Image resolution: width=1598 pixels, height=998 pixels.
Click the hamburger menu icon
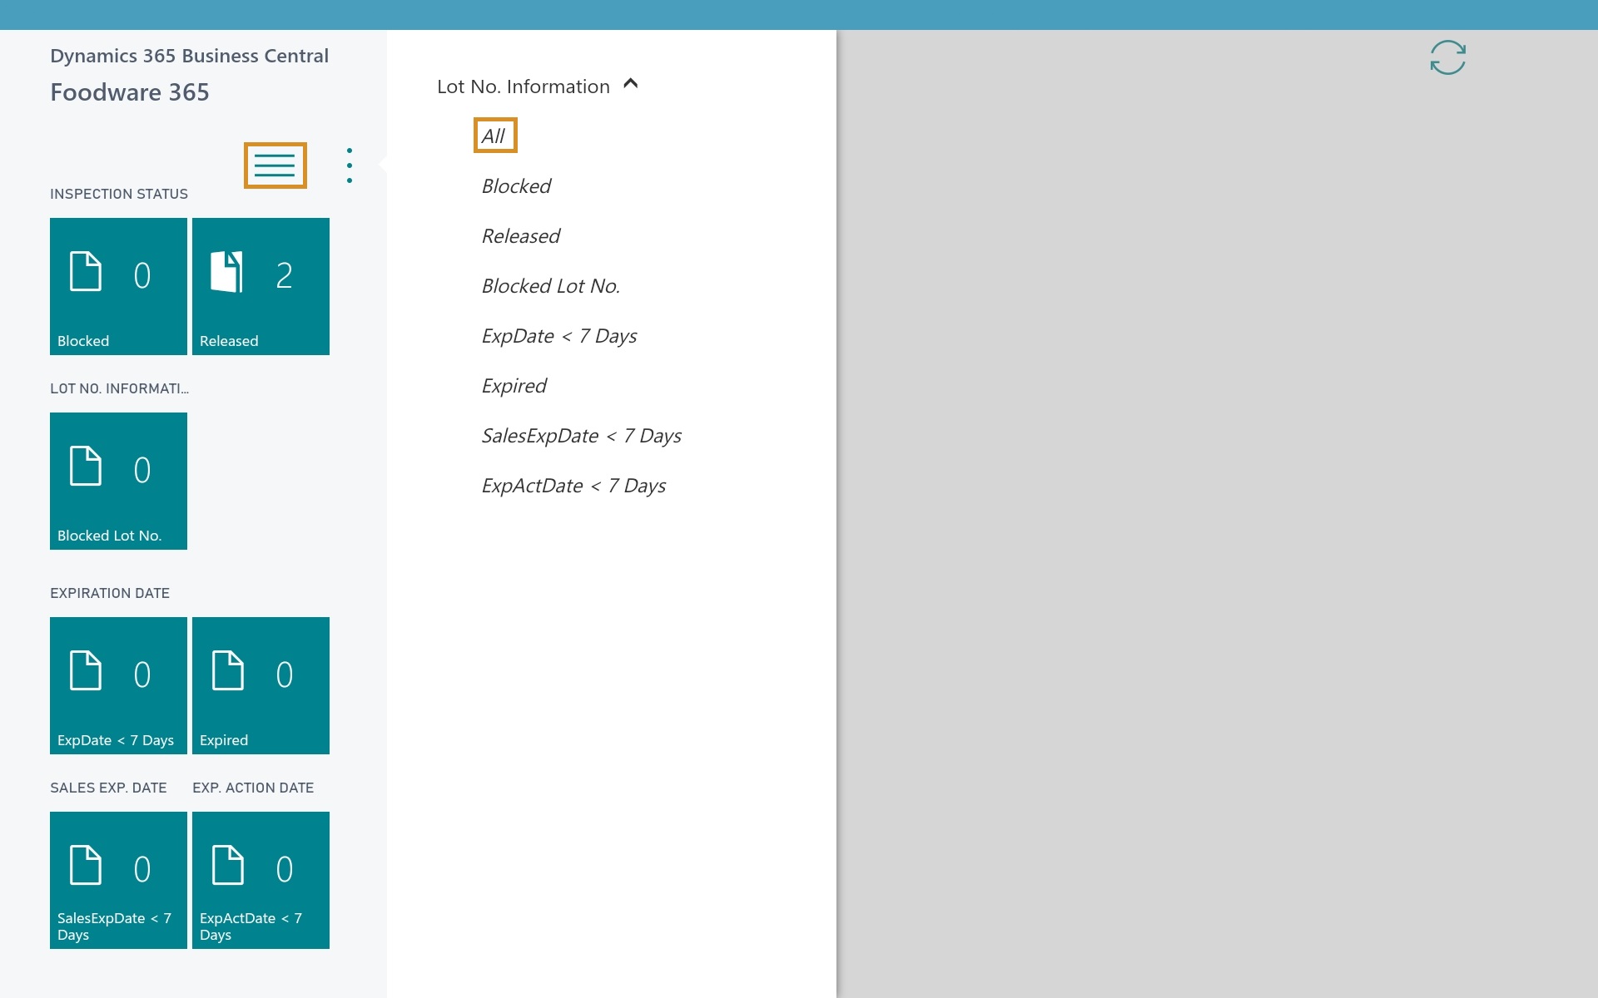click(275, 166)
